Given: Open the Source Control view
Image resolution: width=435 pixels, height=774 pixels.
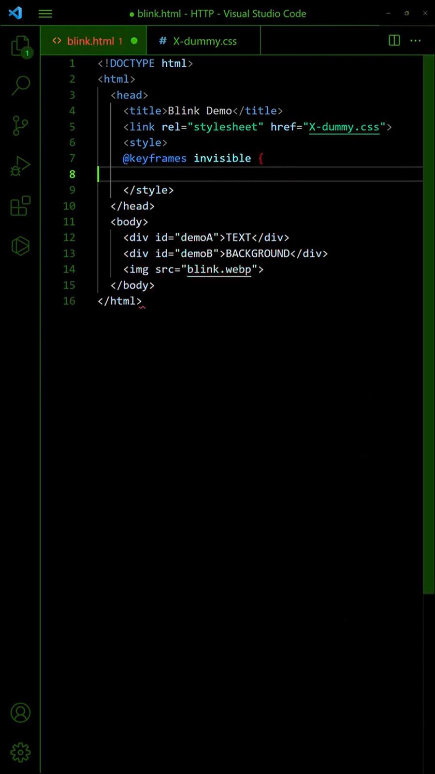Looking at the screenshot, I should [x=20, y=126].
